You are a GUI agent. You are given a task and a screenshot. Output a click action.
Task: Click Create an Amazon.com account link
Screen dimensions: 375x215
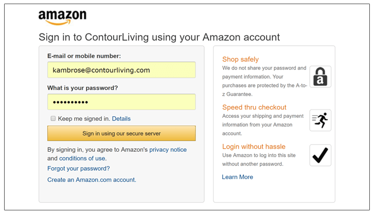click(92, 180)
